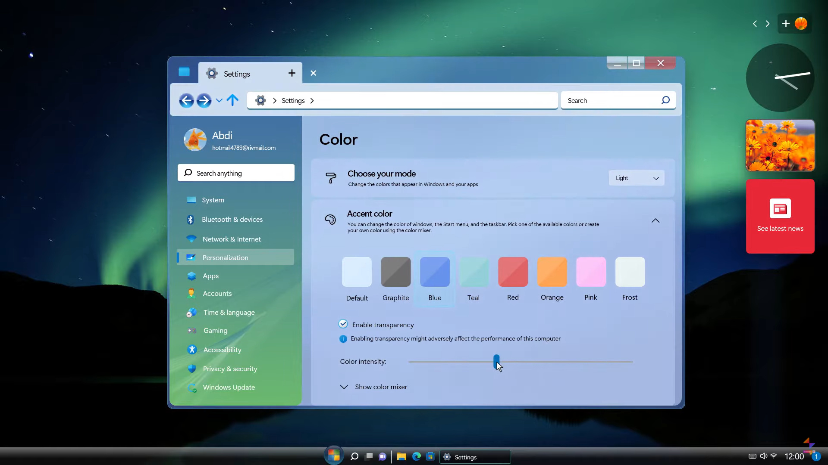
Task: Click the forward navigation arrow
Action: pos(204,101)
